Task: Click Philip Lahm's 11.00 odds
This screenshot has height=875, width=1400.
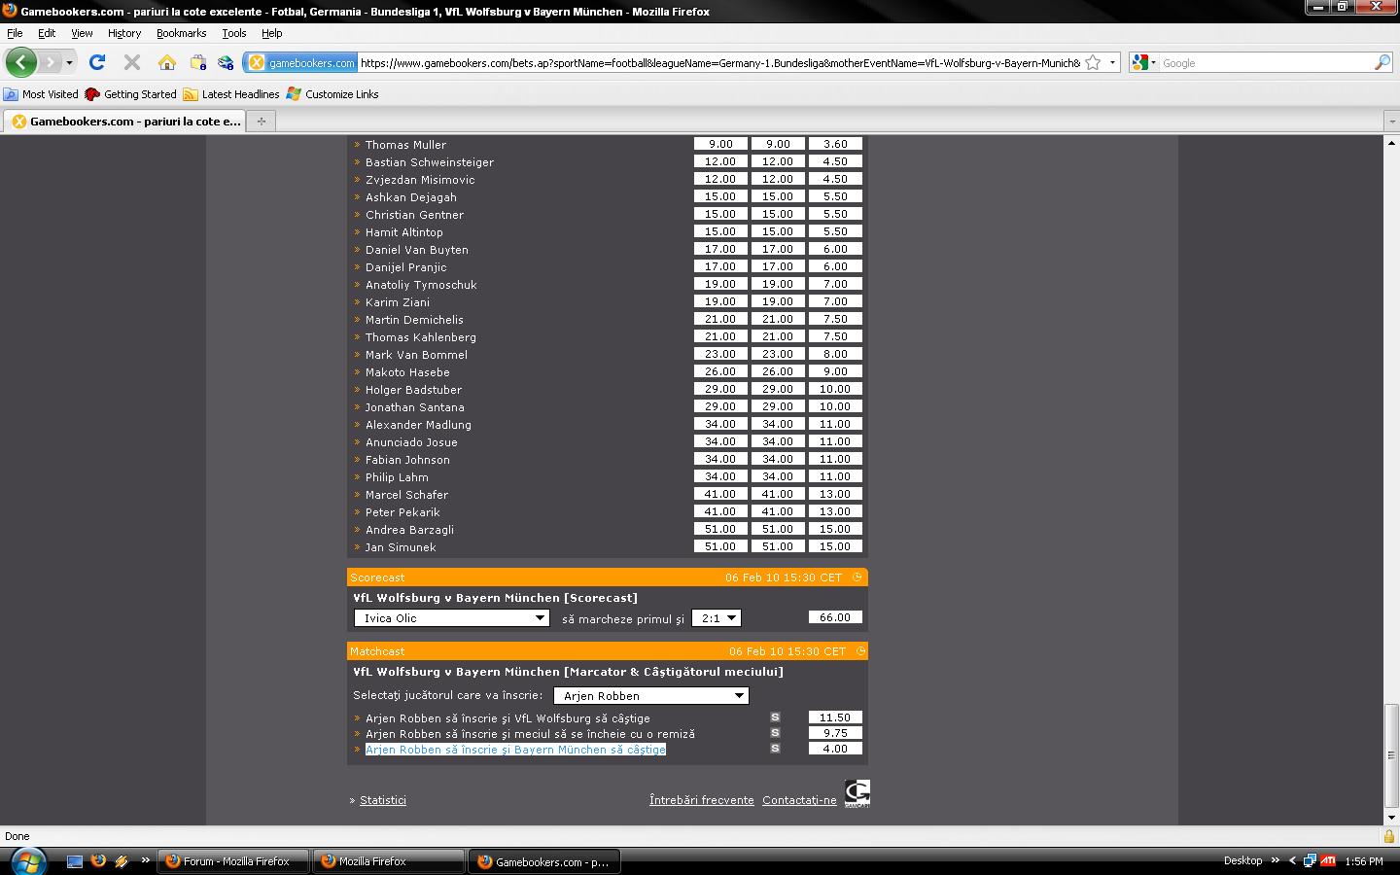Action: point(835,476)
